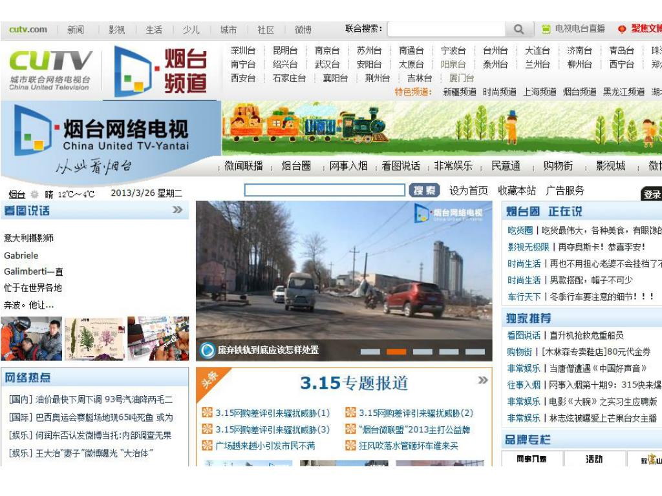
Task: Go to 烟台圈 tab
Action: [296, 166]
